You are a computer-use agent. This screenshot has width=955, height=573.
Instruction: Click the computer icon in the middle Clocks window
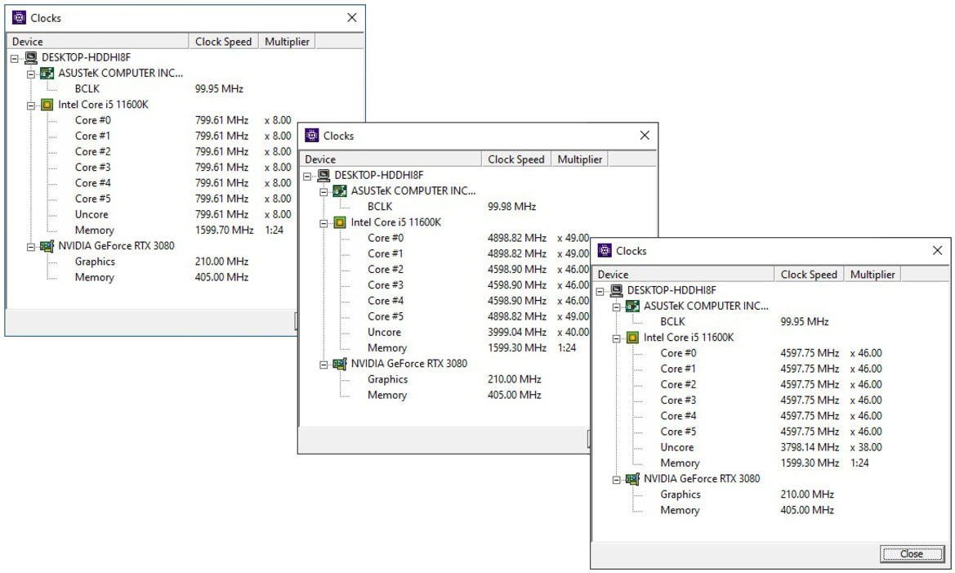click(324, 176)
